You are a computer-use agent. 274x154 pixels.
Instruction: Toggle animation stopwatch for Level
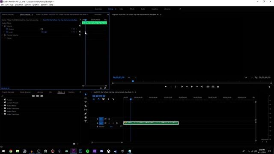pyautogui.click(x=7, y=32)
